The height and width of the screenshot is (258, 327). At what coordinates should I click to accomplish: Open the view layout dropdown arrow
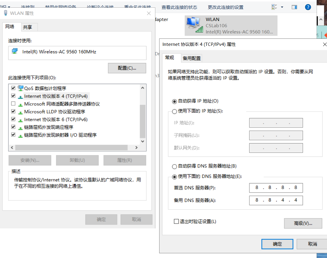coord(281,7)
